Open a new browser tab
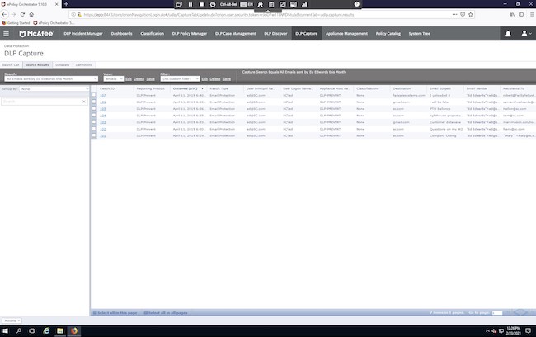Viewport: 536px width, 337px height. 66,4
